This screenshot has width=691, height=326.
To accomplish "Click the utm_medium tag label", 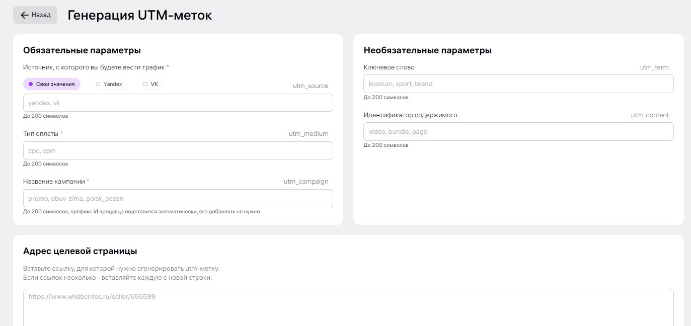I will point(309,134).
